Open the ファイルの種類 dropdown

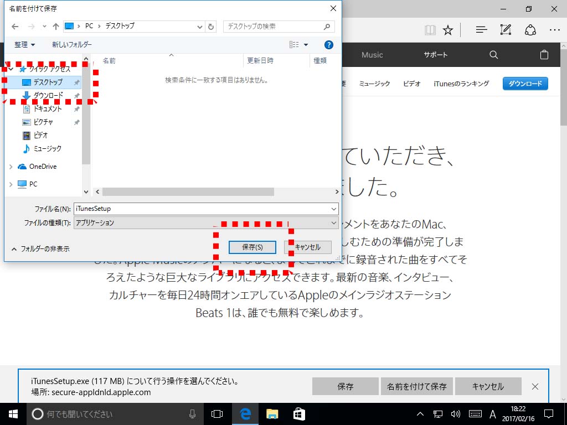(x=333, y=223)
